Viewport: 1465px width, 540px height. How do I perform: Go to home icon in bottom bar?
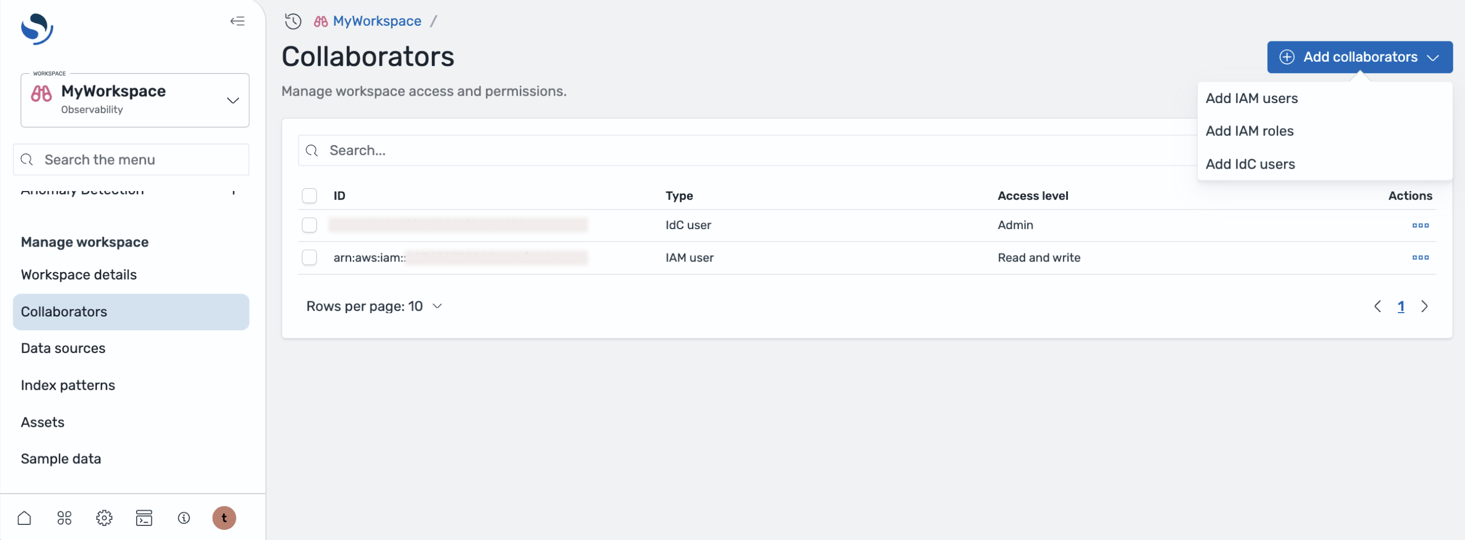[25, 518]
